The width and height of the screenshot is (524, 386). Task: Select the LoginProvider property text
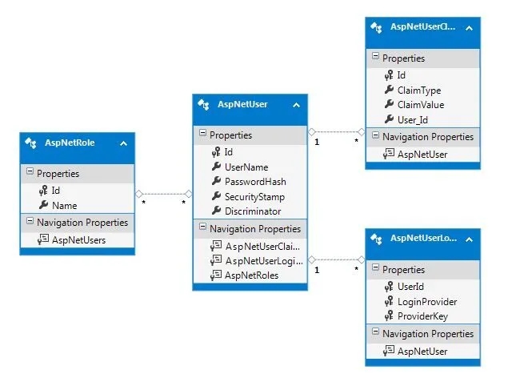[427, 302]
